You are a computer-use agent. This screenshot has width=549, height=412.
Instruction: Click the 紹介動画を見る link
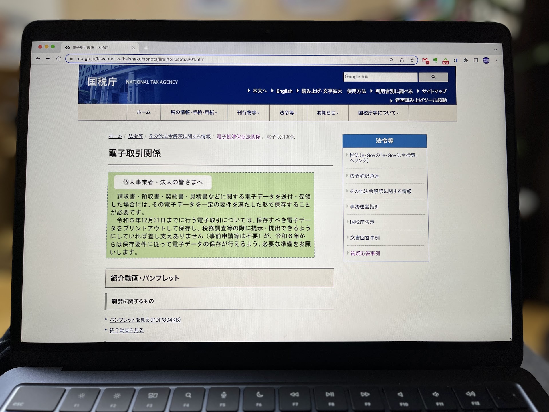[126, 330]
